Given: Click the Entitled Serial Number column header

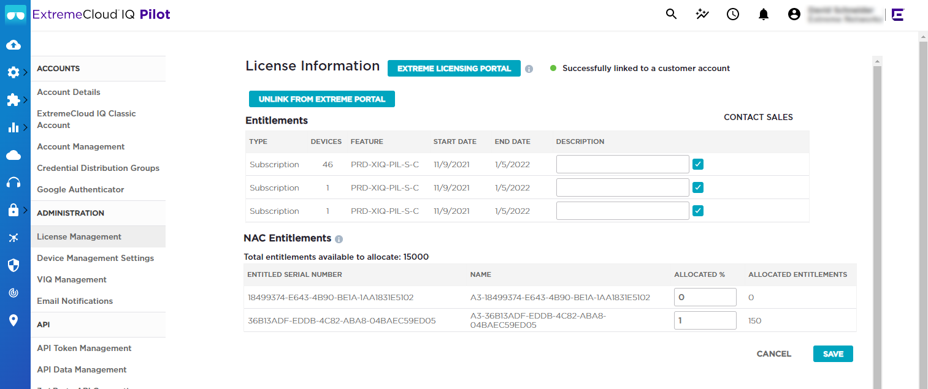Looking at the screenshot, I should 294,274.
